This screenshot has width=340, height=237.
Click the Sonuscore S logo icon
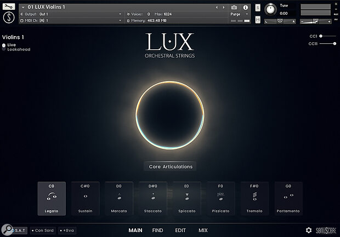pyautogui.click(x=9, y=18)
